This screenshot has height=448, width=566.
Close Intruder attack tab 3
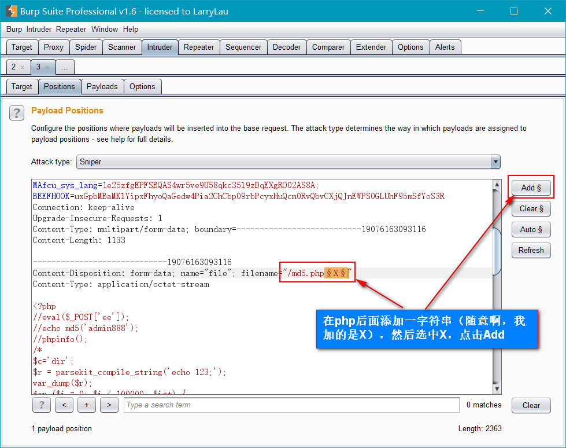47,67
